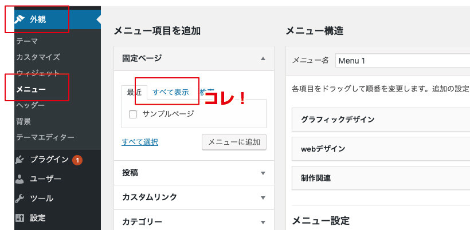Click the すべて選択 link
The image size is (470, 230).
tap(140, 142)
